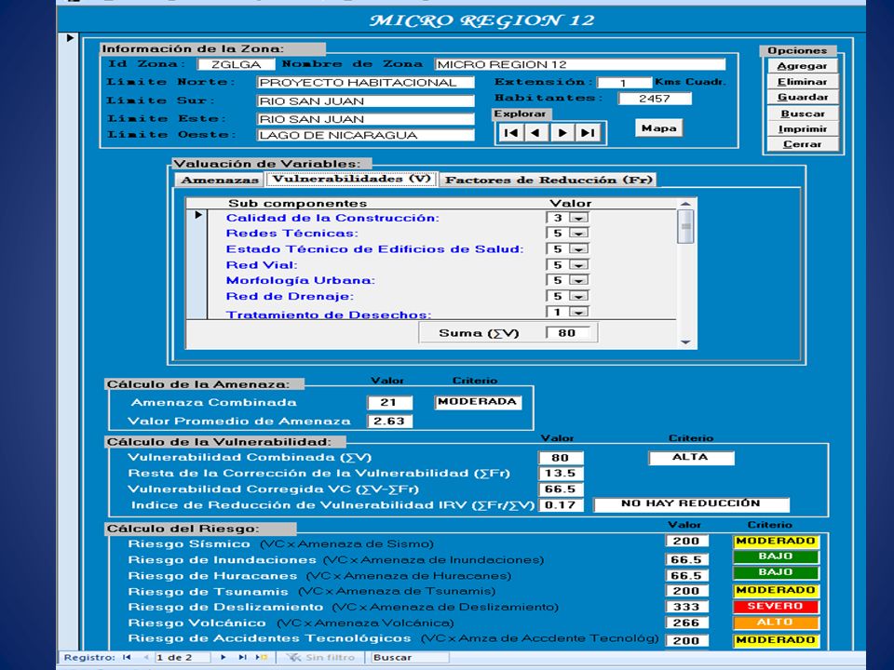Click Vulnerabilidad Corregida value 66.5
Viewport: 894px width, 670px height.
[561, 489]
